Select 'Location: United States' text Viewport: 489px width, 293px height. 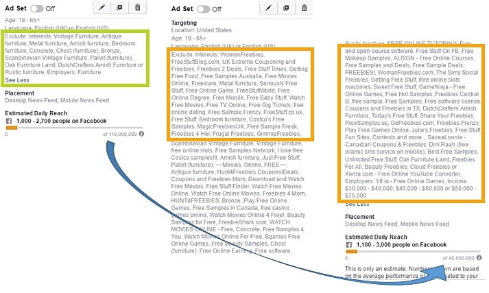point(202,30)
